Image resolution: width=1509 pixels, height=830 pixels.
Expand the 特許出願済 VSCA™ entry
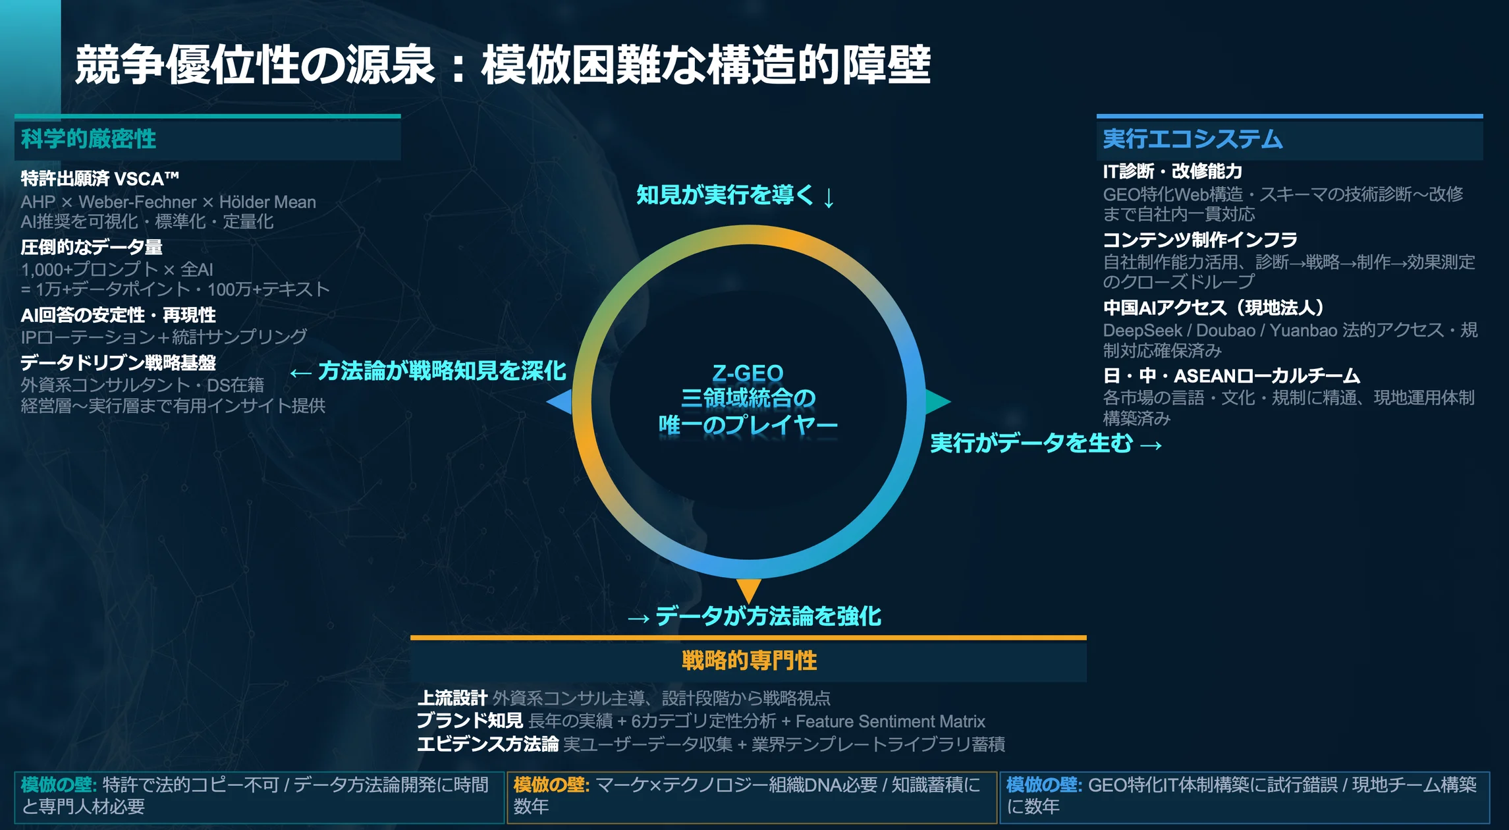coord(102,177)
